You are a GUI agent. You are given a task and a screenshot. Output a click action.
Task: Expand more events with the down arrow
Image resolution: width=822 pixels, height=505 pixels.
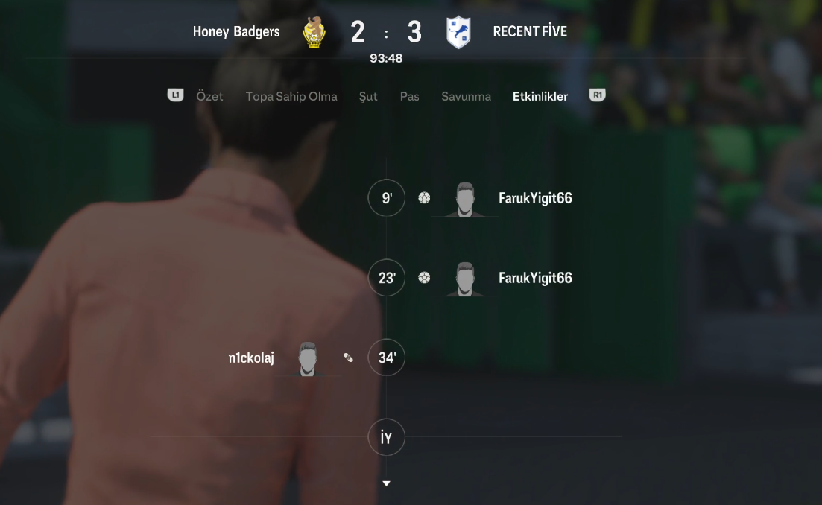(386, 483)
